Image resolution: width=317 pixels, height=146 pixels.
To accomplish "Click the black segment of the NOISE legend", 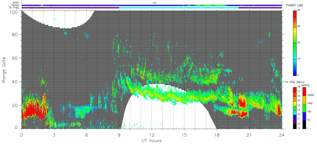I will coord(304,125).
